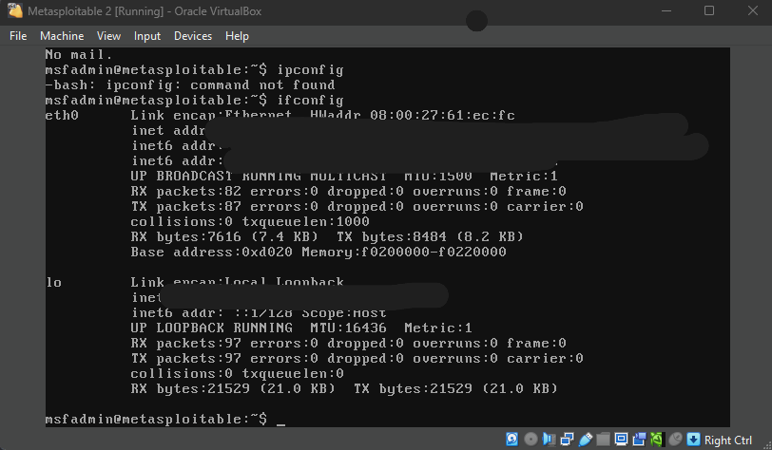The width and height of the screenshot is (772, 450).
Task: Click the hard disk activity status icon
Action: tap(512, 440)
